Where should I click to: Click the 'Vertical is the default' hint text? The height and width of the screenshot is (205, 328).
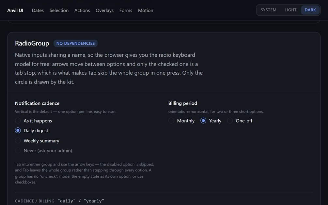click(x=66, y=111)
